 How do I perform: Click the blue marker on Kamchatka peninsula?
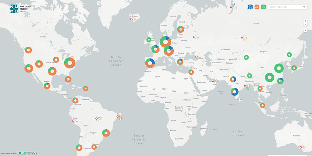point(234,4)
